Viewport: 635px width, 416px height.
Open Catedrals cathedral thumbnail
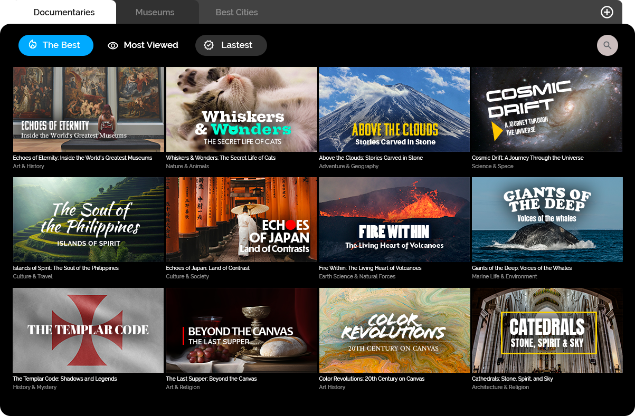click(547, 330)
